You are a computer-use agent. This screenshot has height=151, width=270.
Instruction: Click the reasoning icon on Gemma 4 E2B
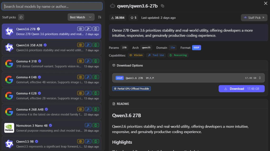(x=95, y=93)
